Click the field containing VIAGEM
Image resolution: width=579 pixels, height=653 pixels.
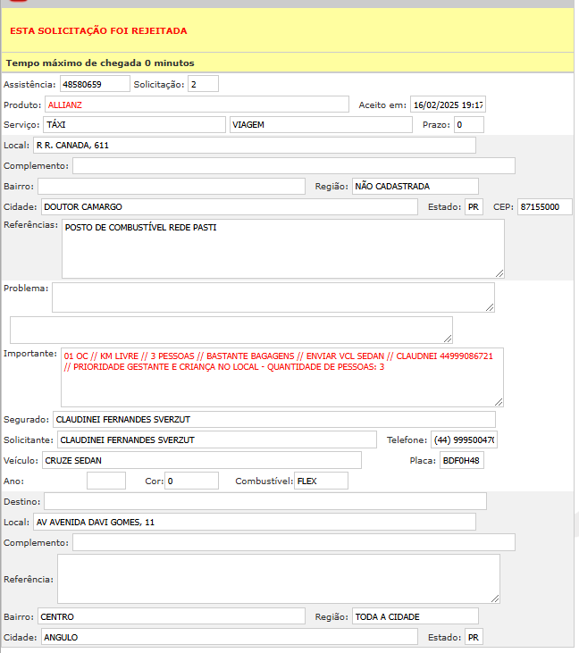click(x=320, y=124)
